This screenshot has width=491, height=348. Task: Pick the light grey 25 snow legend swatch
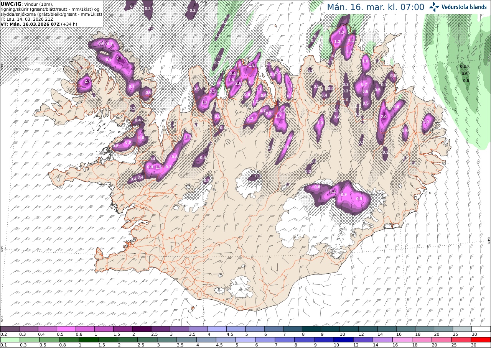[x=462, y=329]
